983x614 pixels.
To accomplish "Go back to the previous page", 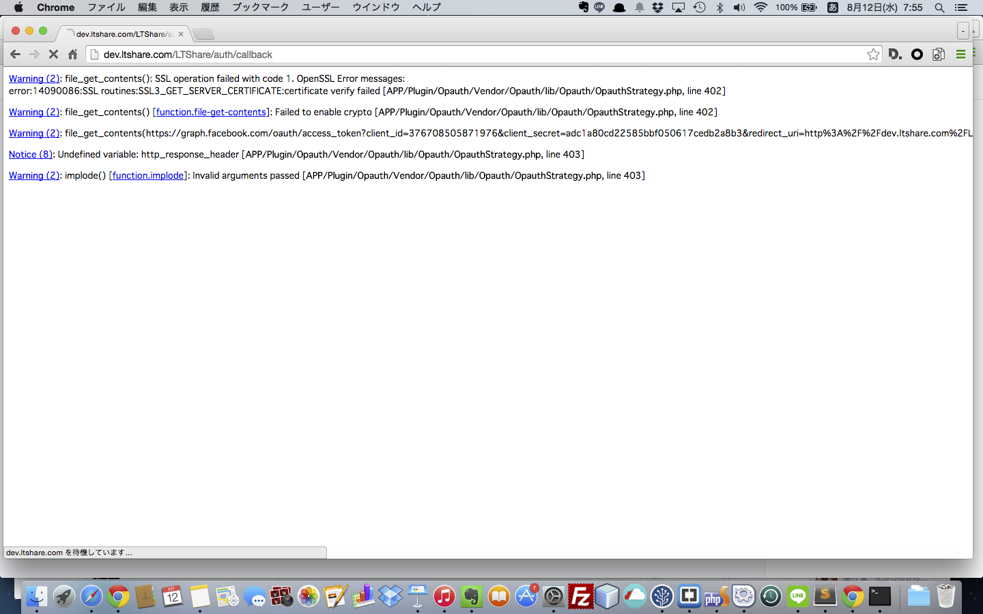I will [x=15, y=55].
